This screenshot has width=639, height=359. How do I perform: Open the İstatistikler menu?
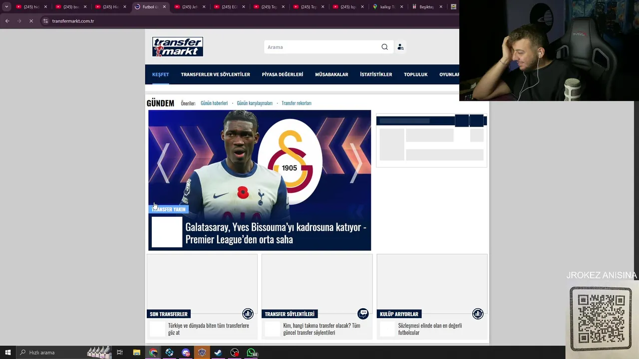[x=376, y=74]
